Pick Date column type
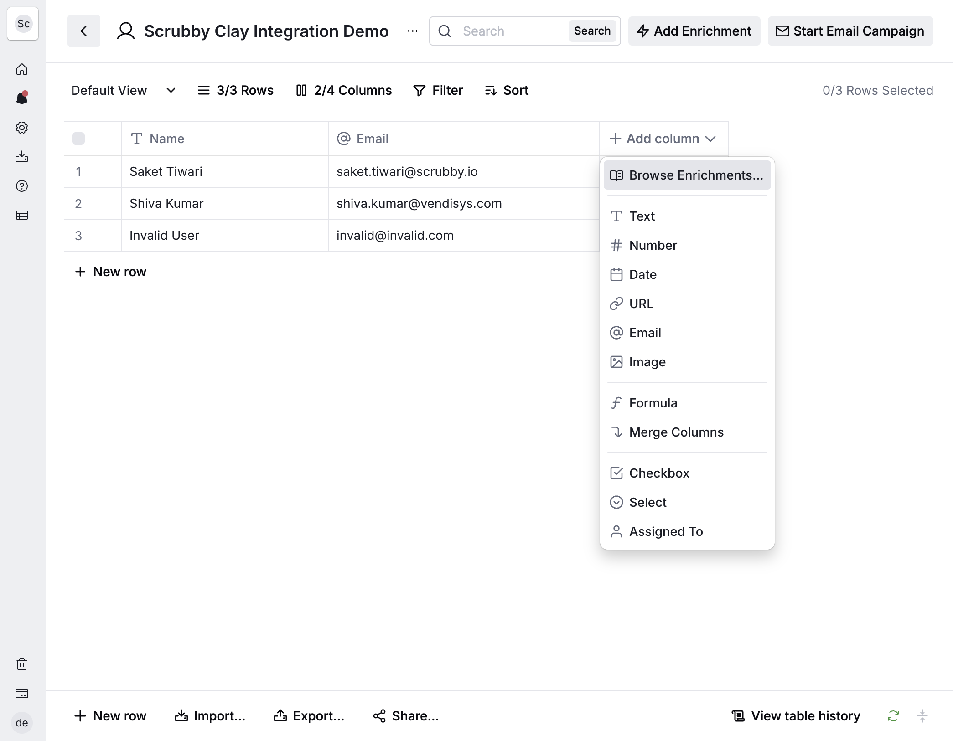 tap(687, 274)
